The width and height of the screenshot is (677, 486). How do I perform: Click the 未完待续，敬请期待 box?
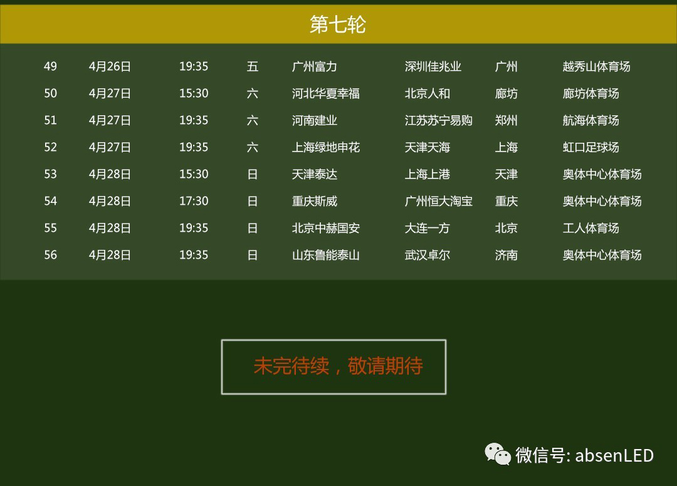click(333, 367)
